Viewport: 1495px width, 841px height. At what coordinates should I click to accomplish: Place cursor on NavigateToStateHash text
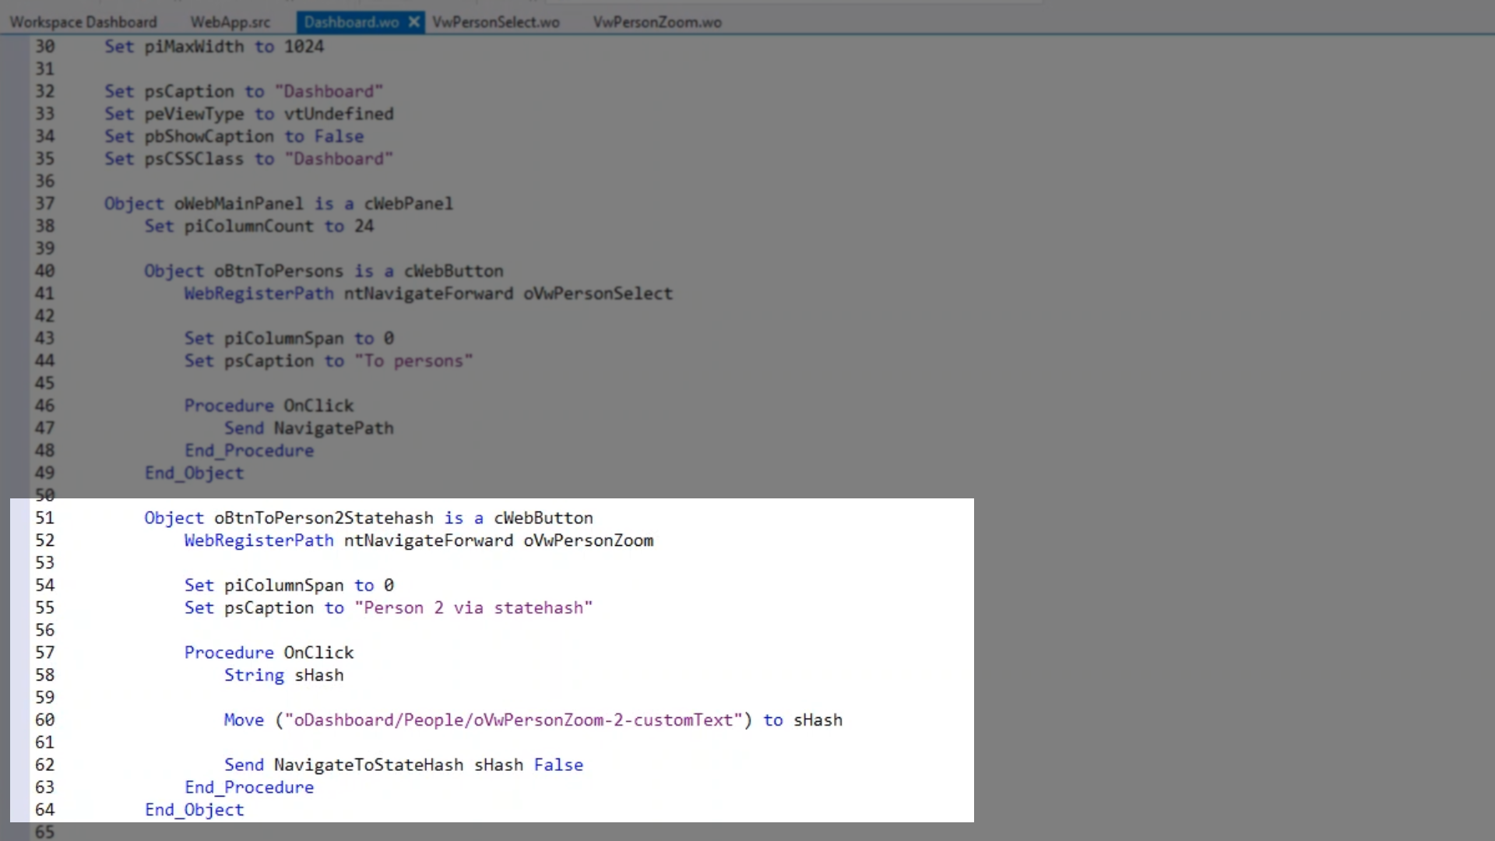pos(368,765)
